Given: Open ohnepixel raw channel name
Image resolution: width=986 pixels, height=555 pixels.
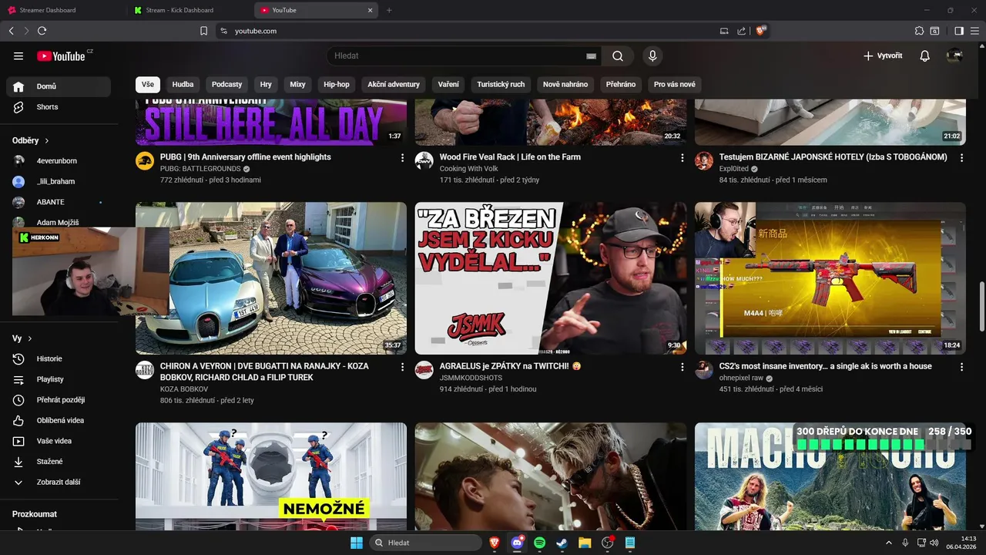Looking at the screenshot, I should click(741, 378).
